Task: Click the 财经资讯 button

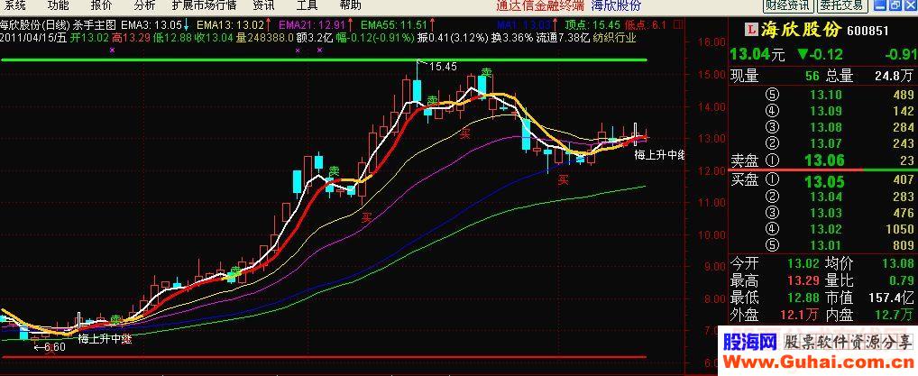Action: click(x=789, y=5)
